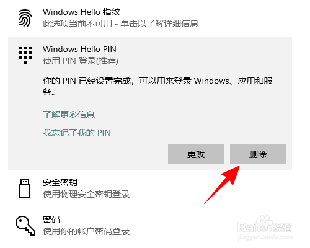Image resolution: width=310 pixels, height=248 pixels.
Task: Open the Windows Hello 指纹 option
Action: pos(150,18)
